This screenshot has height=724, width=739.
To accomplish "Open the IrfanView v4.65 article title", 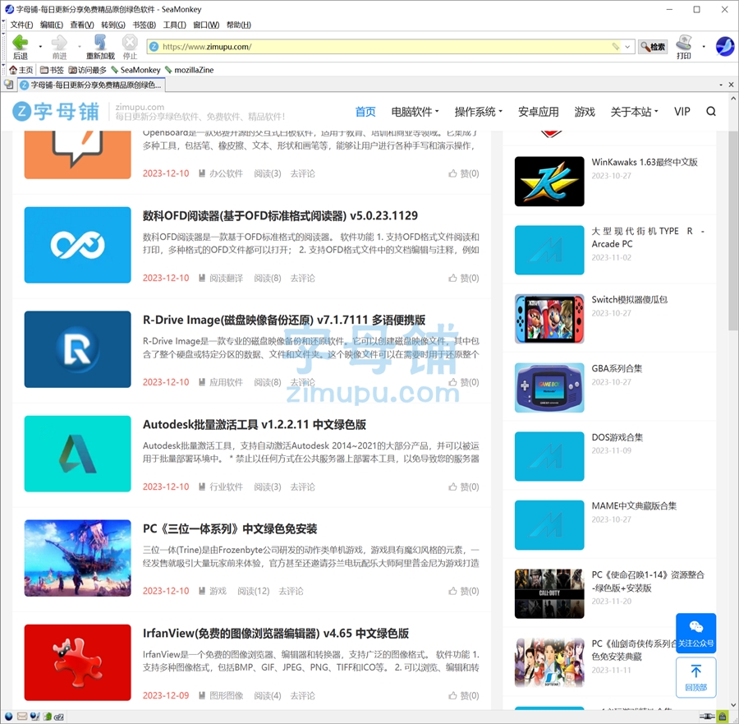I will coord(276,633).
